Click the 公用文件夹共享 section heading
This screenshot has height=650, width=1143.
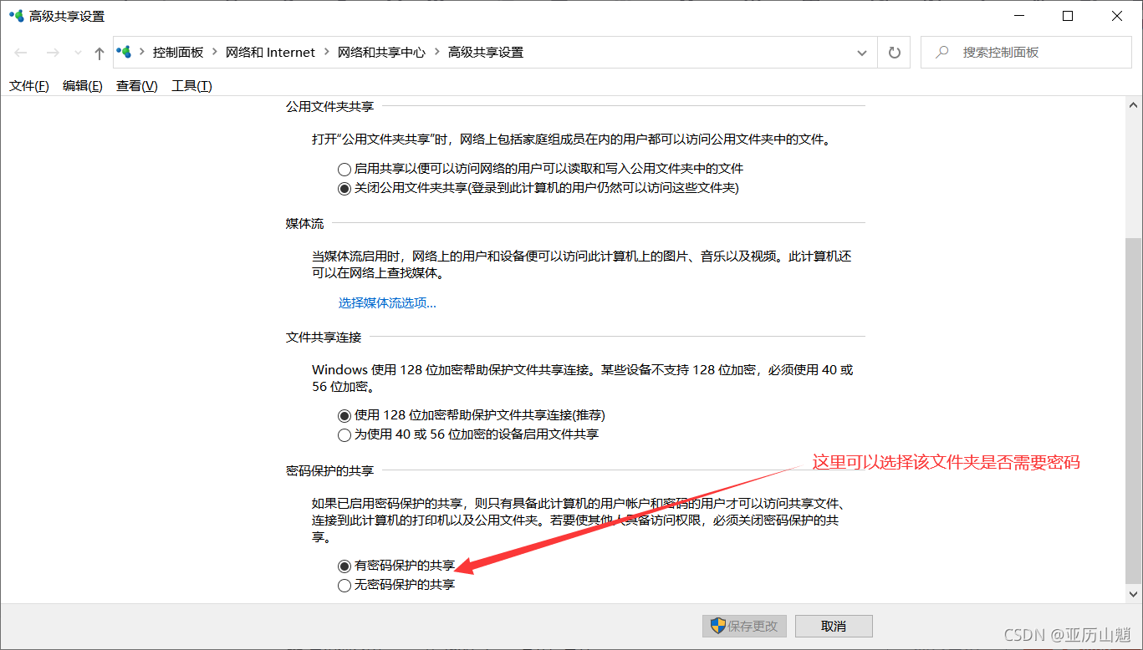click(329, 107)
